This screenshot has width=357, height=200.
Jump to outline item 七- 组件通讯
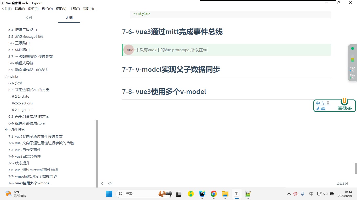[15, 130]
